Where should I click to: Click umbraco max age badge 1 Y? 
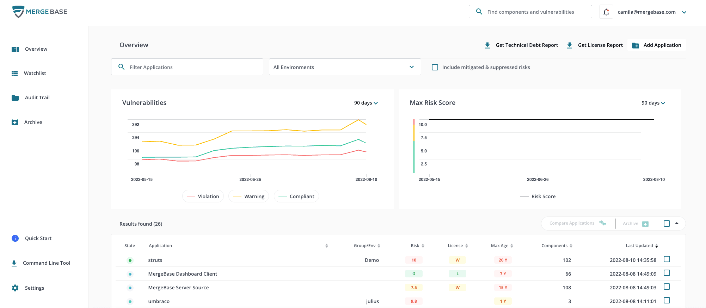[x=503, y=301]
